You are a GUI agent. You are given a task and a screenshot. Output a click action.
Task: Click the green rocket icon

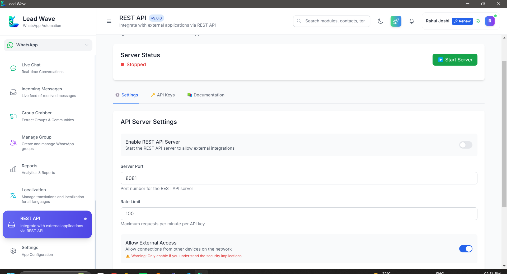click(x=396, y=21)
